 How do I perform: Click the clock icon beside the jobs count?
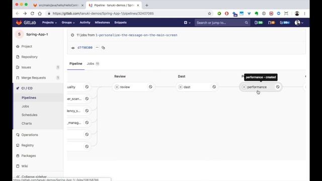(x=72, y=35)
